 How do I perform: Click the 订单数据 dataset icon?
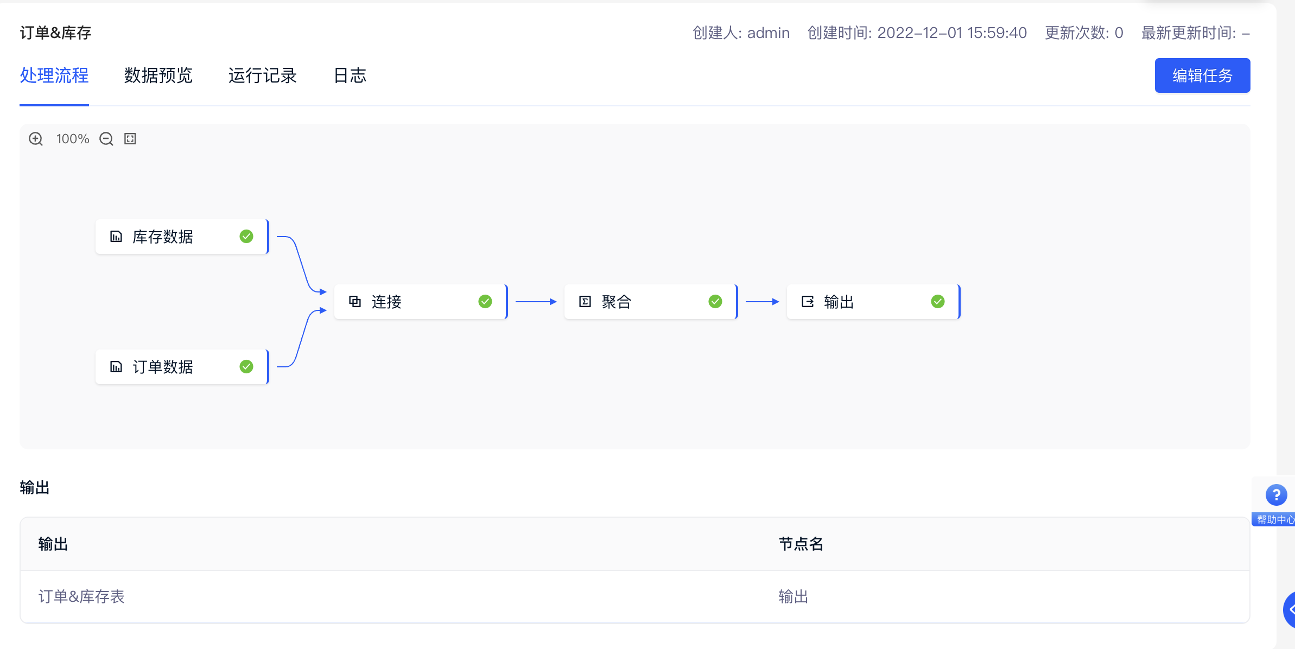pyautogui.click(x=116, y=367)
